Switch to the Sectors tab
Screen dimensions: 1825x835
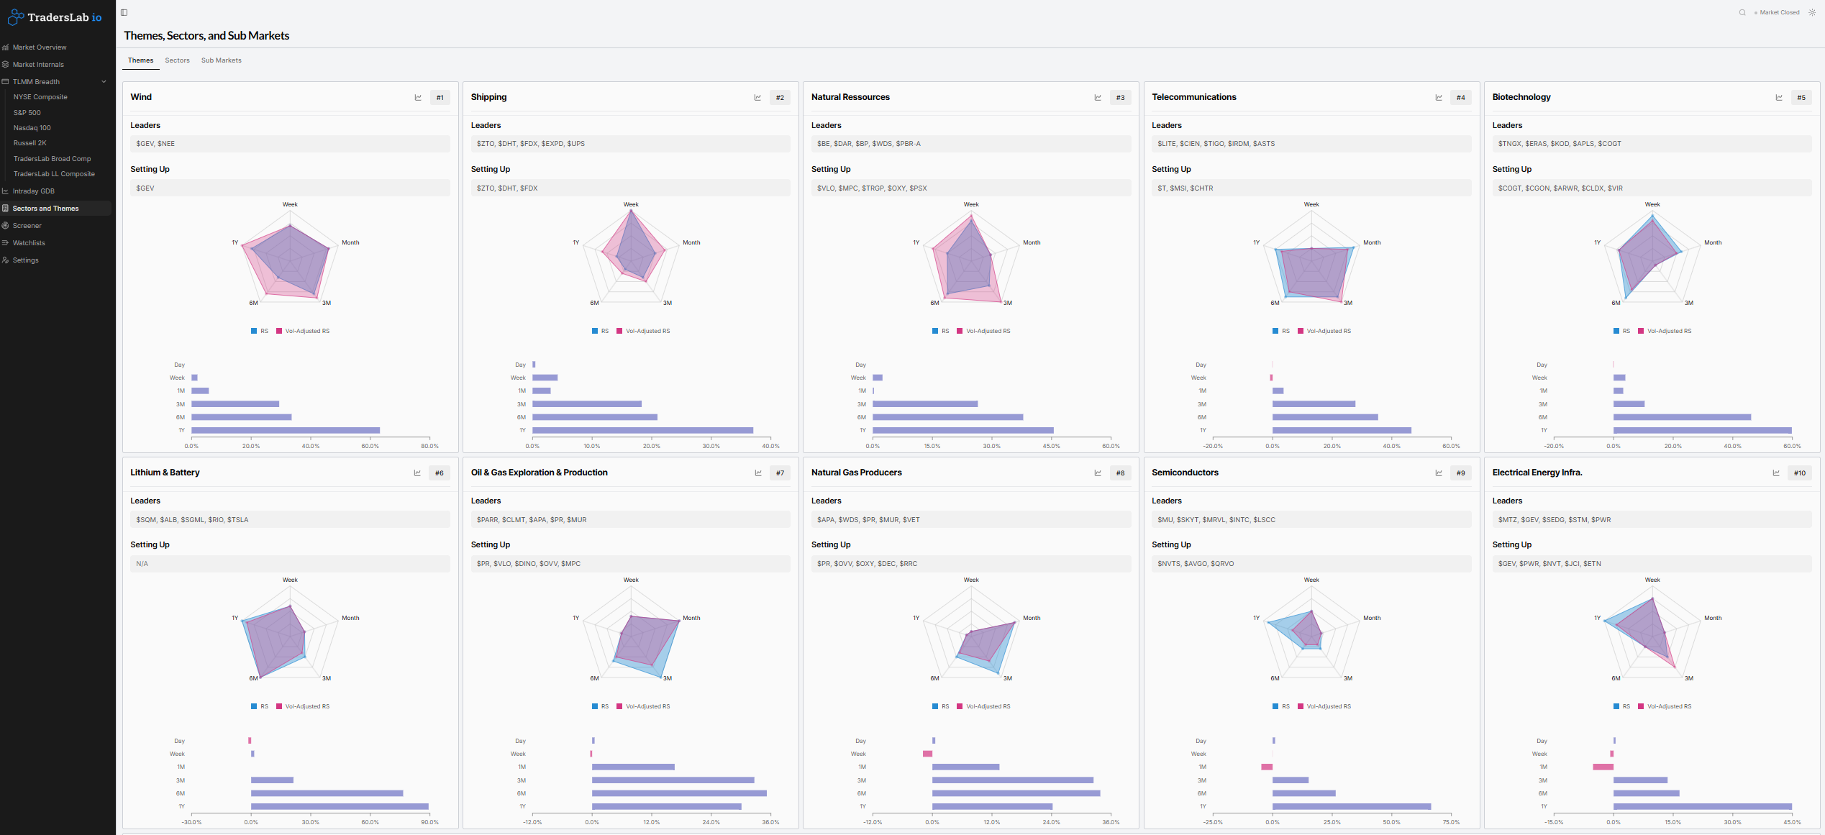(177, 60)
